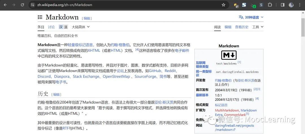The image size is (305, 134).
Task: Open the 轻量级标记语言 link
Action: click(x=80, y=45)
